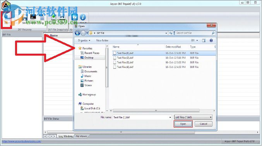262x146 pixels.
Task: Cancel the Open dialog
Action: click(x=204, y=124)
